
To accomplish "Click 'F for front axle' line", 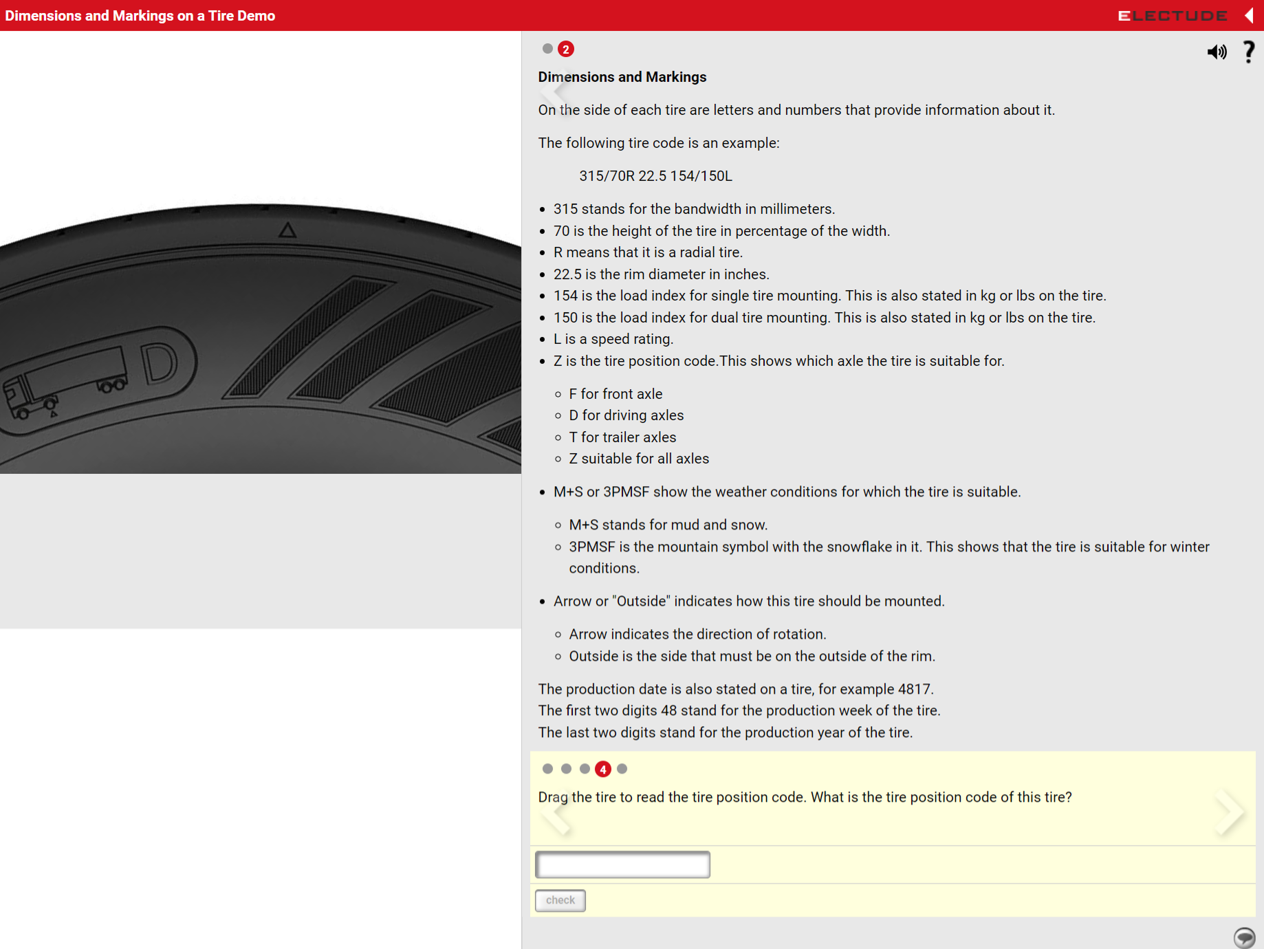I will (615, 394).
